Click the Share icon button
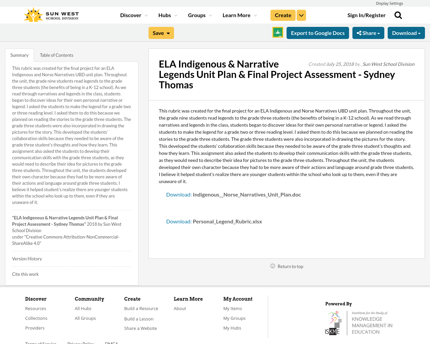430x344 pixels. [359, 32]
